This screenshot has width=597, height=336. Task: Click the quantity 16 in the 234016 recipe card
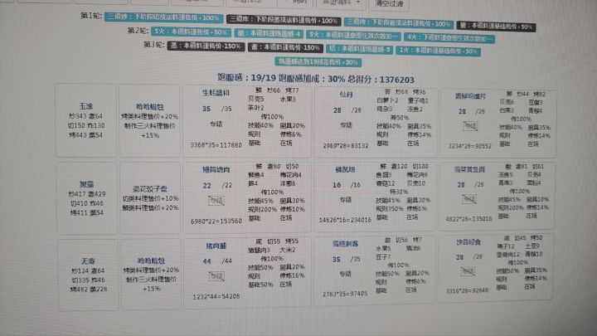337,185
